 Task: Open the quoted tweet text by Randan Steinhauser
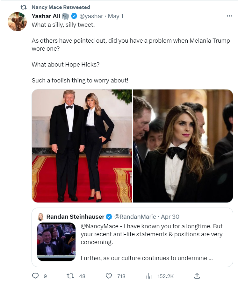tap(151, 242)
